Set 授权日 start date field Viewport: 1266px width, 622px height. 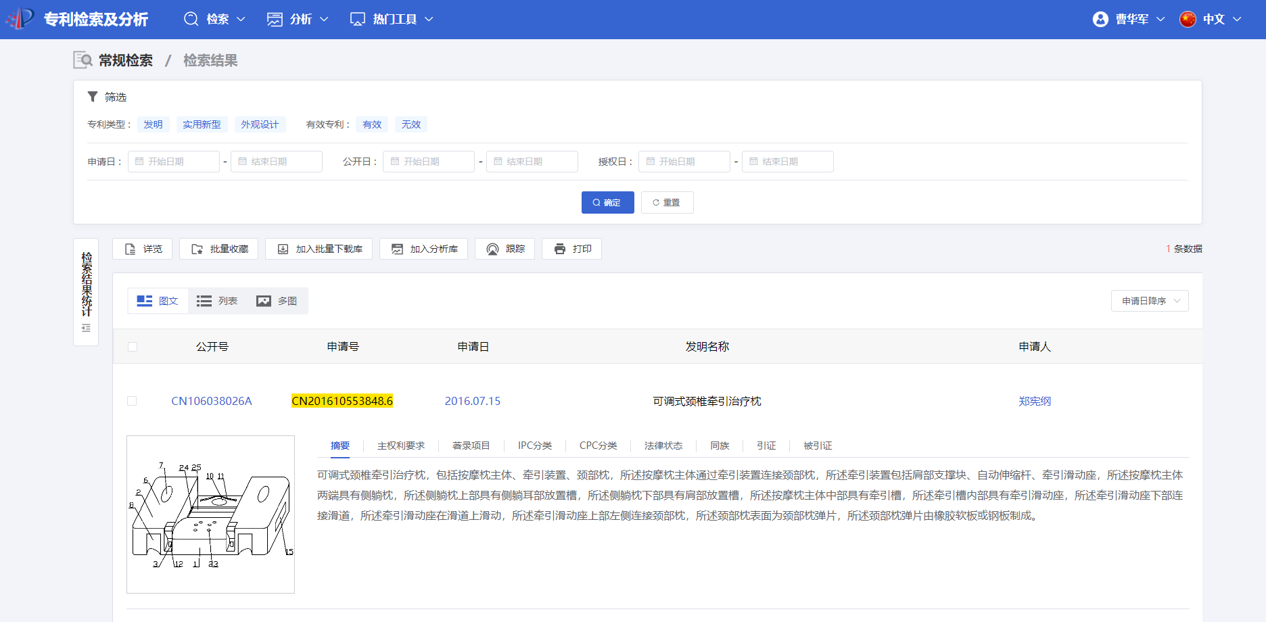(x=684, y=162)
